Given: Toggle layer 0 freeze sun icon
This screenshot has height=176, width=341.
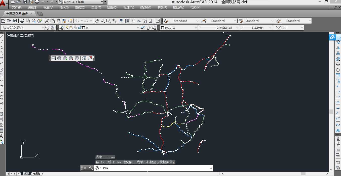Looking at the screenshot, I should (71, 28).
